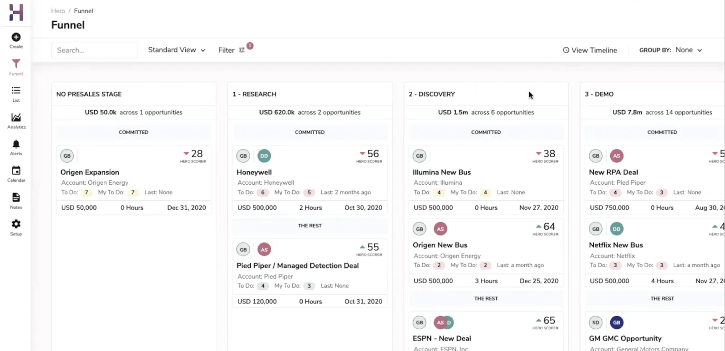Click 'Account: Illumina' text
The width and height of the screenshot is (725, 351).
[x=438, y=183]
